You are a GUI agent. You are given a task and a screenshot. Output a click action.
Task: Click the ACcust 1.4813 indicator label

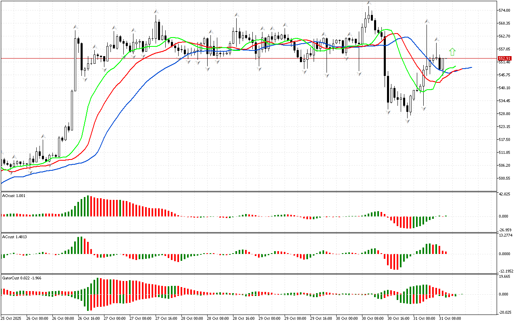[15, 237]
